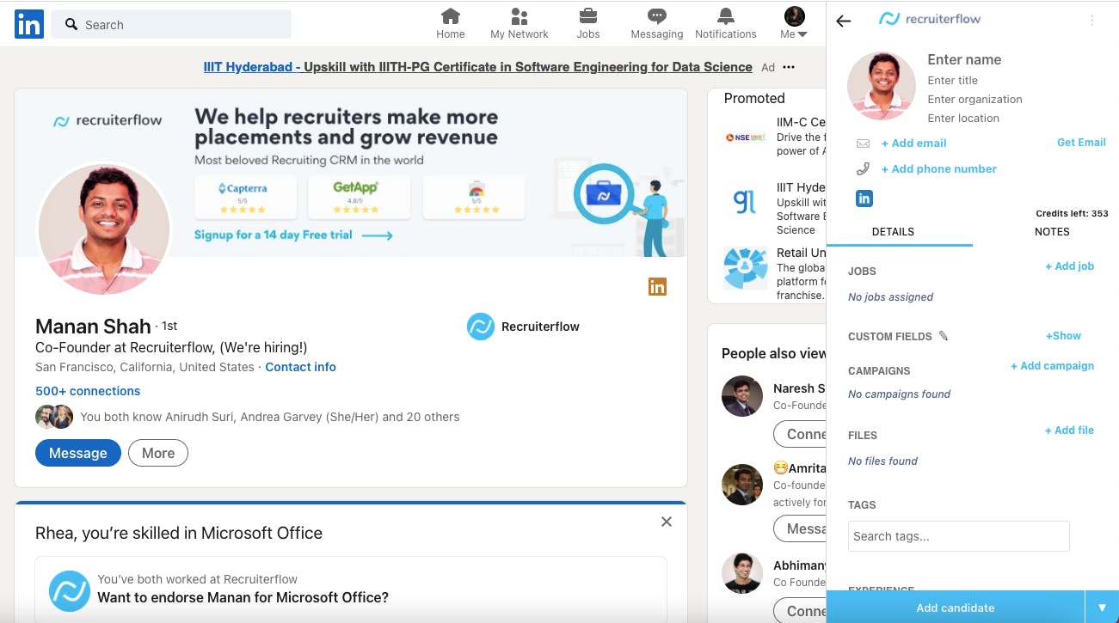This screenshot has width=1119, height=623.
Task: Switch to the DETAILS tab
Action: point(893,231)
